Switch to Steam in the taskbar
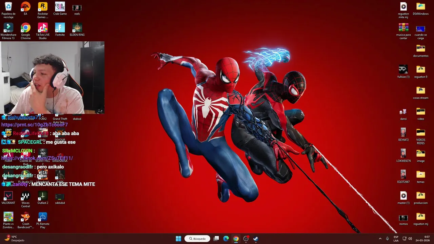 click(256, 239)
